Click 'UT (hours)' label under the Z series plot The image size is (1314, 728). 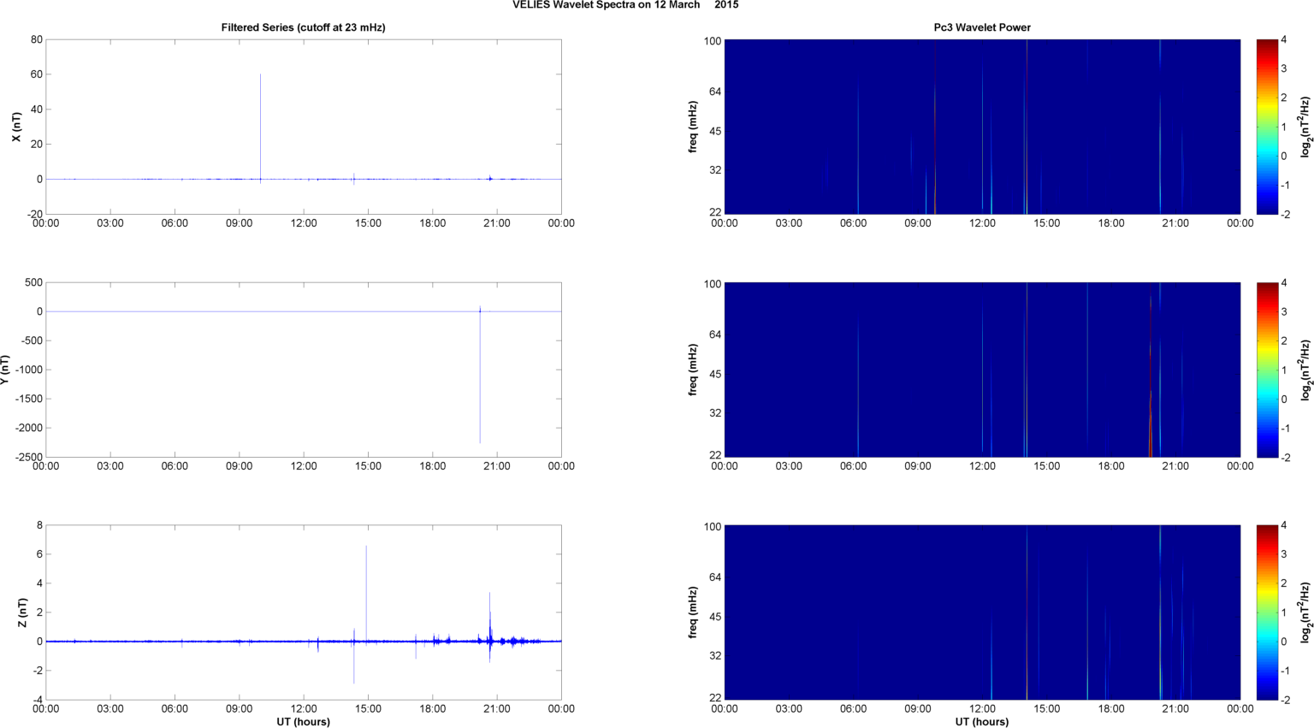[304, 722]
